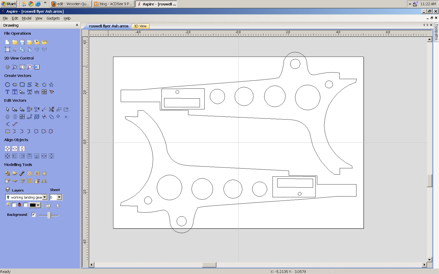Click the Copy icon in File Operations
This screenshot has width=439, height=274.
point(22,50)
